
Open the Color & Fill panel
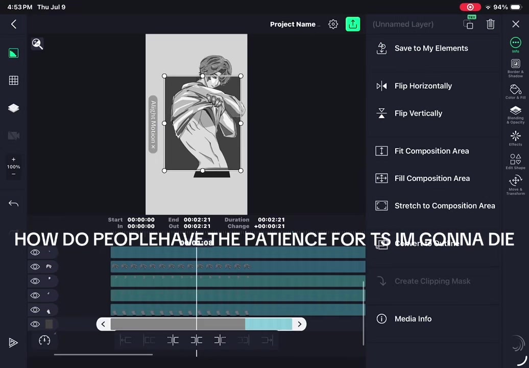coord(515,92)
